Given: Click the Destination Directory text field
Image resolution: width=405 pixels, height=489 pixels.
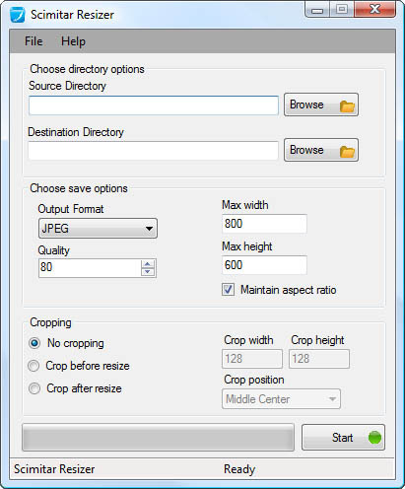Looking at the screenshot, I should tap(154, 151).
